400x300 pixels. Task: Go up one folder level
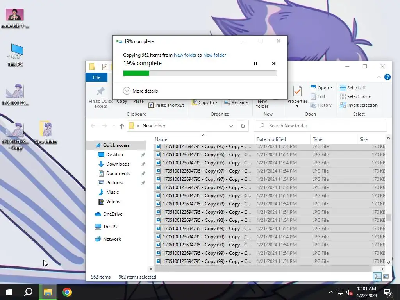point(122,126)
